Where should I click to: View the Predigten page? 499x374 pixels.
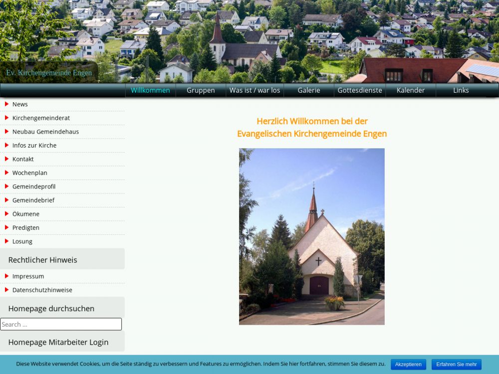tap(26, 228)
